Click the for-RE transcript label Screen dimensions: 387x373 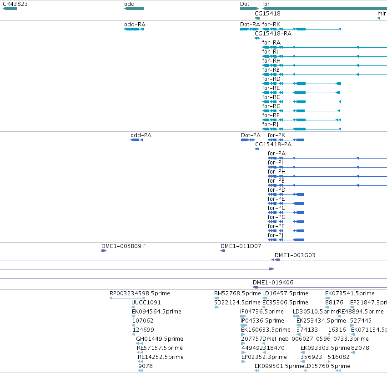coord(271,88)
